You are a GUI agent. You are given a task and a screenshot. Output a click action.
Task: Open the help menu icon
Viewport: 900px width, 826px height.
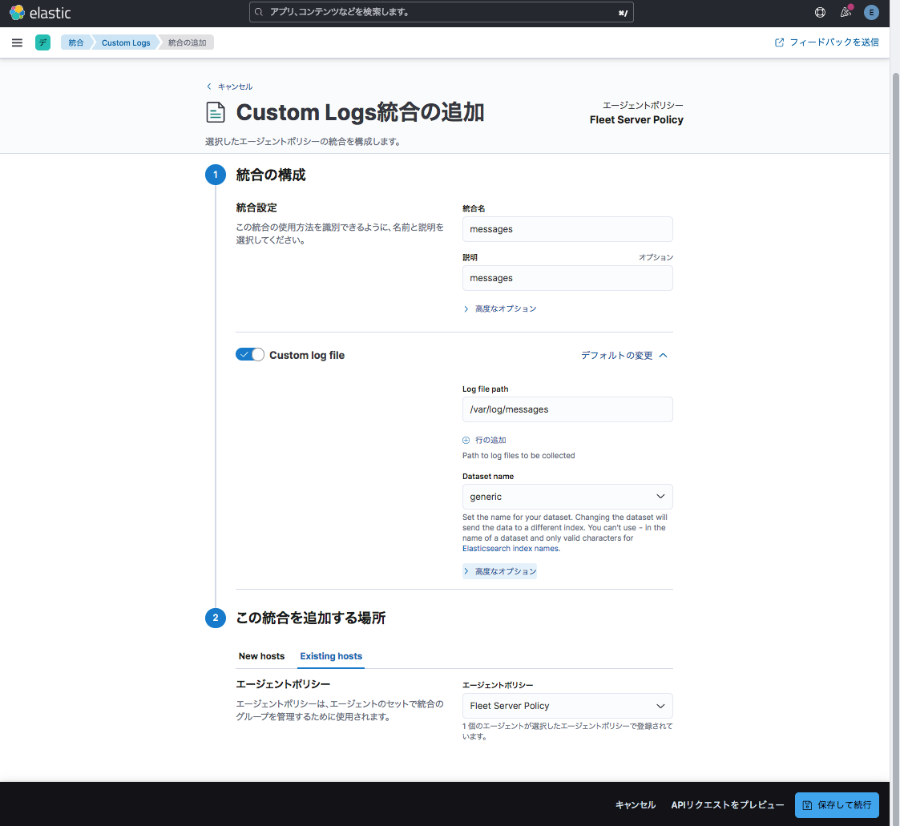pyautogui.click(x=820, y=13)
